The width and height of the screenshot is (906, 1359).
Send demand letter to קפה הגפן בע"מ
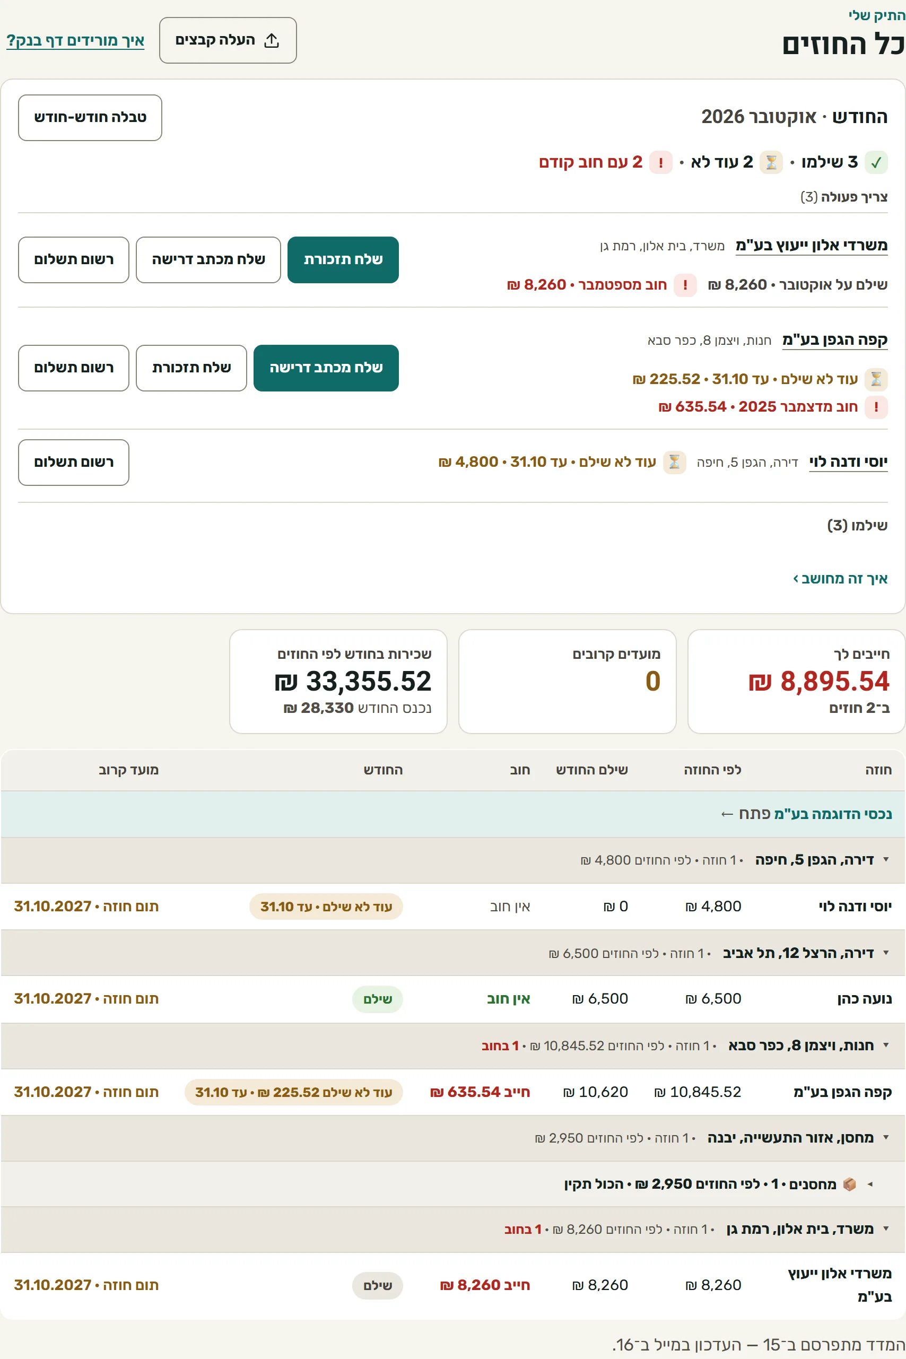tap(326, 368)
